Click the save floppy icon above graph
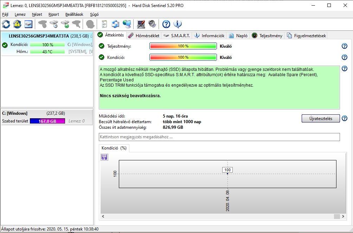The image size is (353, 233). [104, 157]
